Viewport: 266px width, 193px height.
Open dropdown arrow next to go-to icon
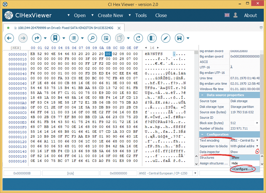pos(45,38)
